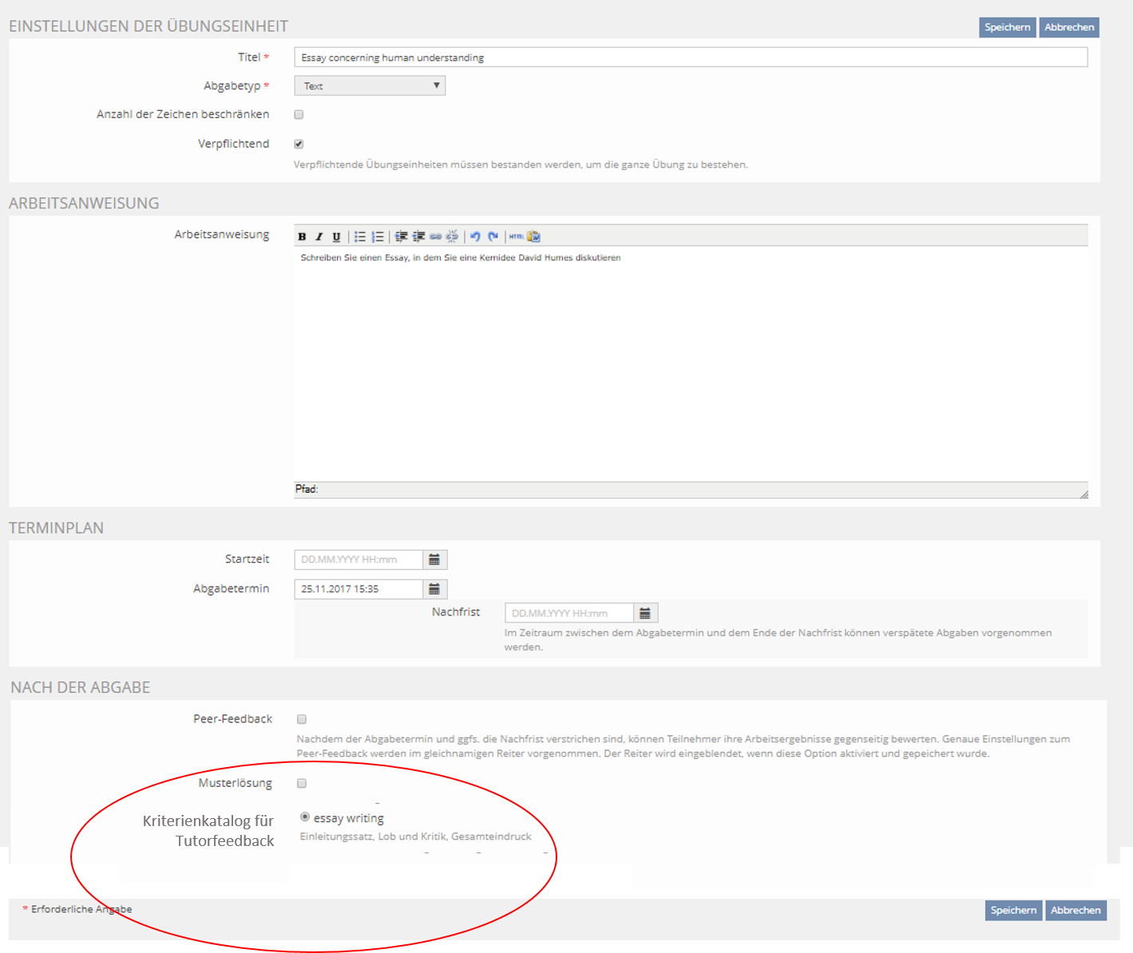Undo the last edit in the editor
The width and height of the screenshot is (1133, 953).
(476, 236)
